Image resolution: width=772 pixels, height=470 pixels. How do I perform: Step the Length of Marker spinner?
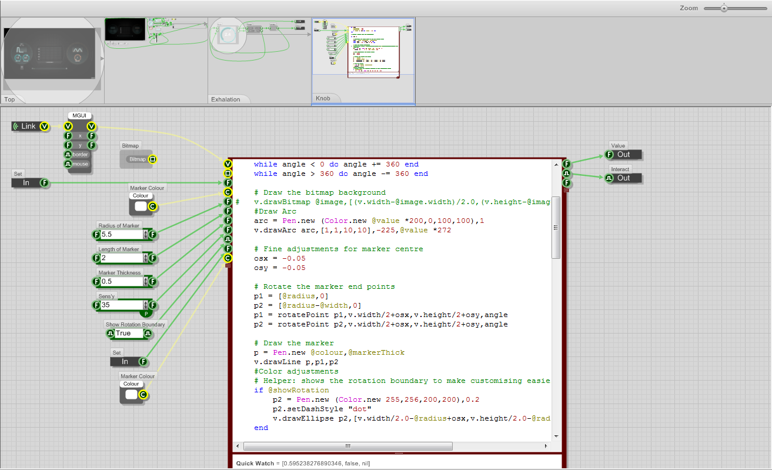pyautogui.click(x=146, y=258)
